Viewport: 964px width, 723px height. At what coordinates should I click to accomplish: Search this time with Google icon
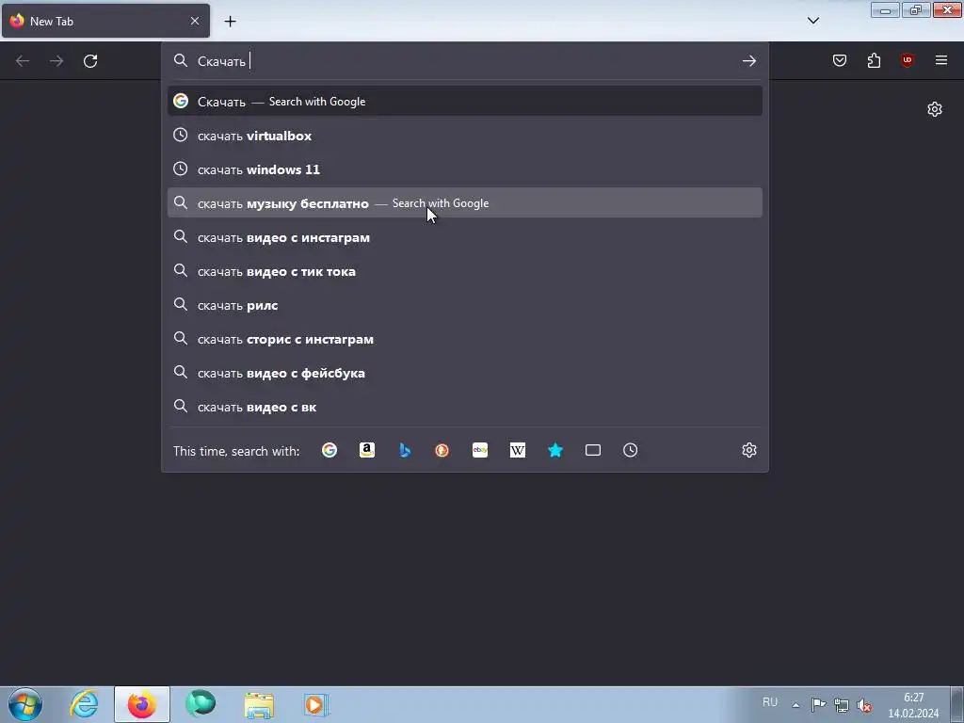click(329, 451)
